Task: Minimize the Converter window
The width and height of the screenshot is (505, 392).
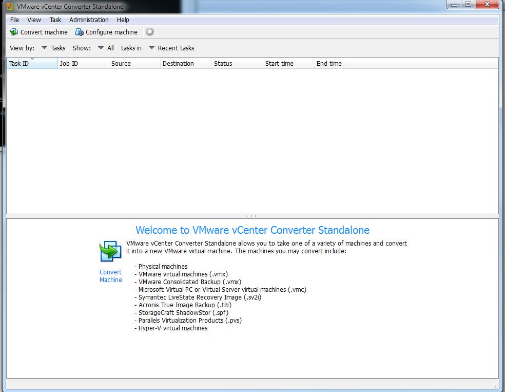Action: coord(454,5)
